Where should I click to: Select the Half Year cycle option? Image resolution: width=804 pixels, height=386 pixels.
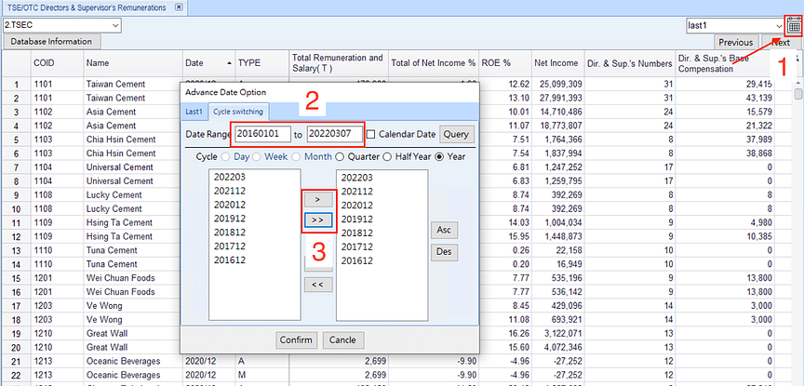pos(388,157)
